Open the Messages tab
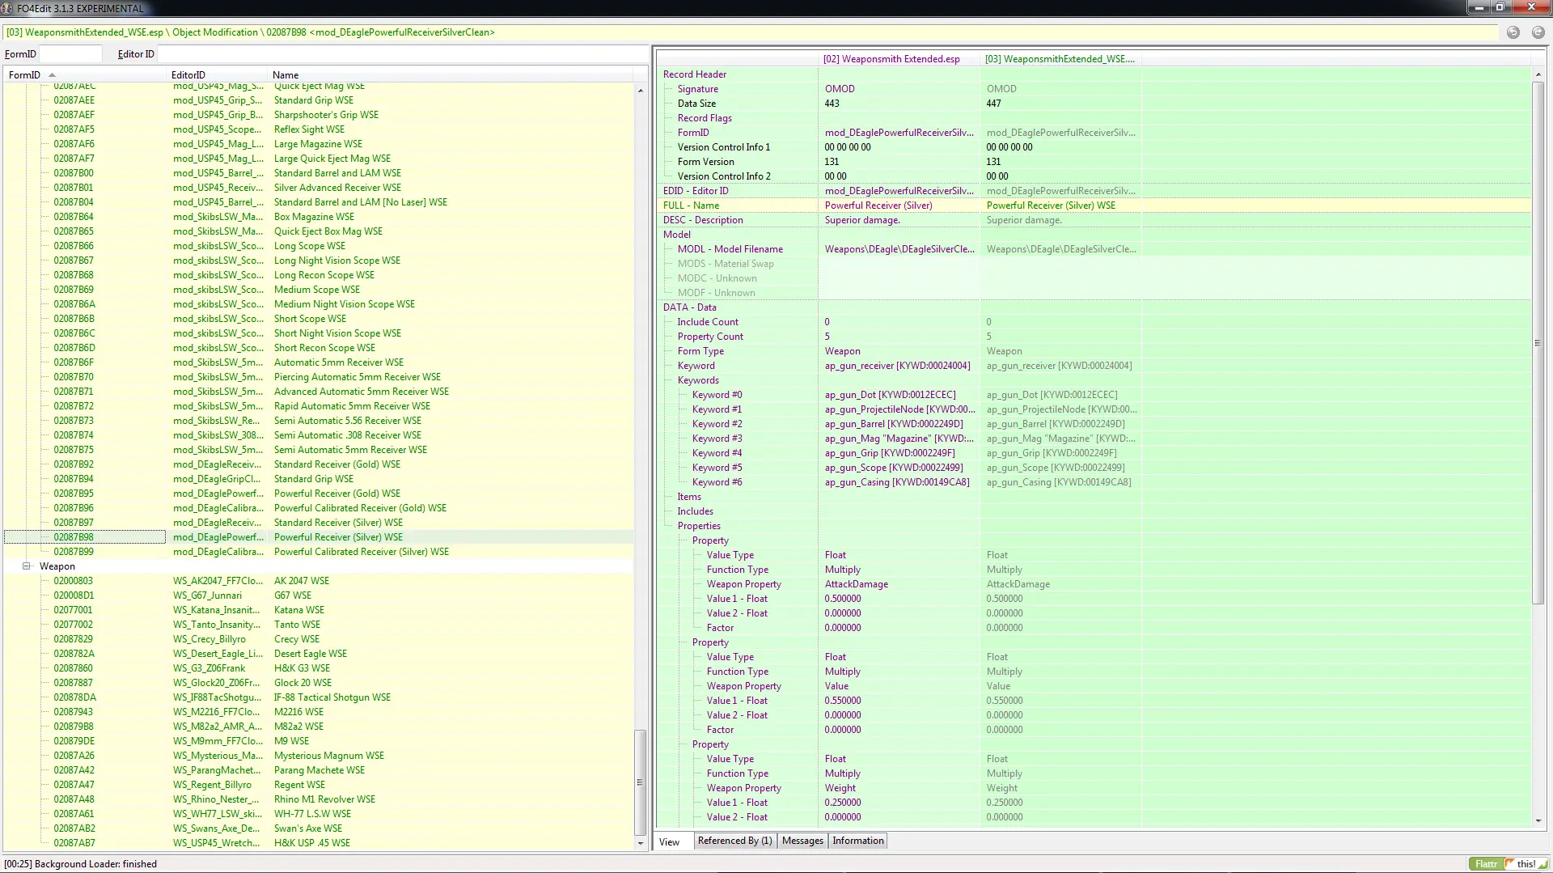 (802, 841)
